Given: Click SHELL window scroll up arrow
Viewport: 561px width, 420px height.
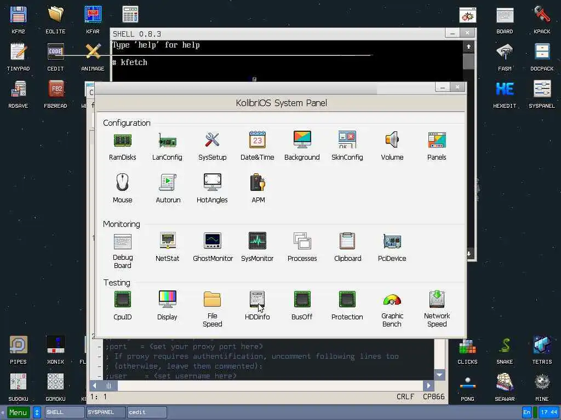Looking at the screenshot, I should pos(468,47).
